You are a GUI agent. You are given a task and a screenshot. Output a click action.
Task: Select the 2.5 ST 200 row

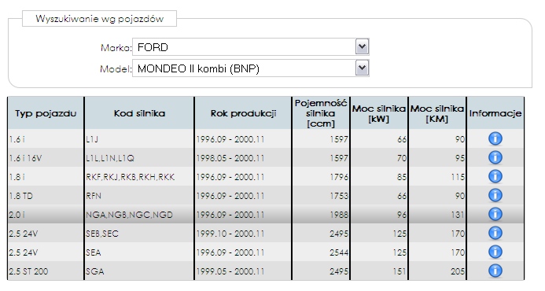pos(266,271)
